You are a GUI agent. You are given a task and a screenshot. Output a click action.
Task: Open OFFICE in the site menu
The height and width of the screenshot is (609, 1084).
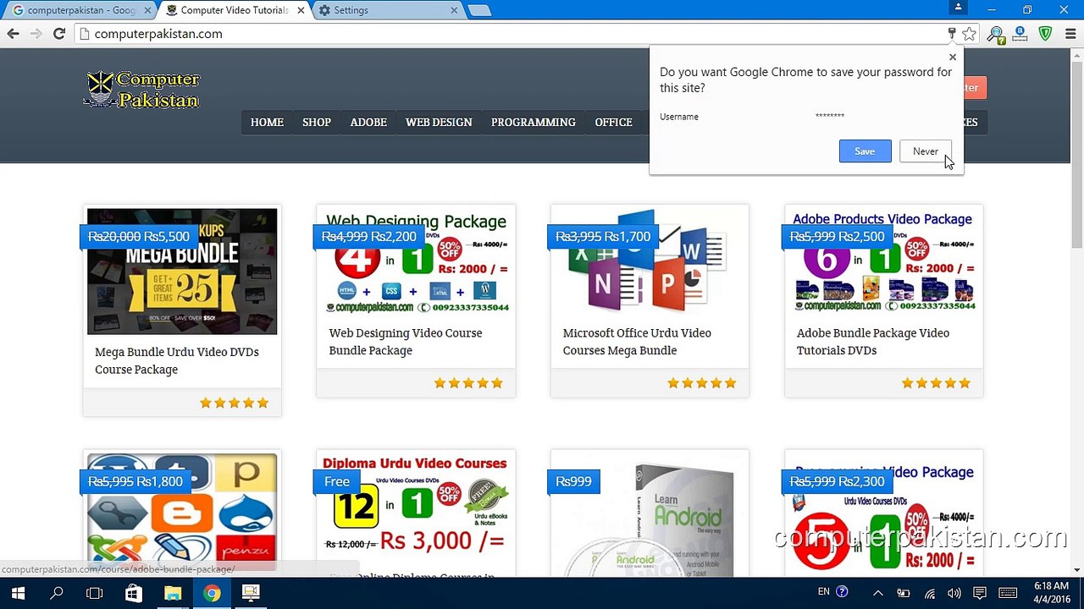pyautogui.click(x=613, y=122)
